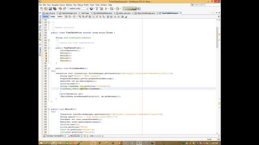Click the Profile Project clock icon
The image size is (259, 145).
117,8
